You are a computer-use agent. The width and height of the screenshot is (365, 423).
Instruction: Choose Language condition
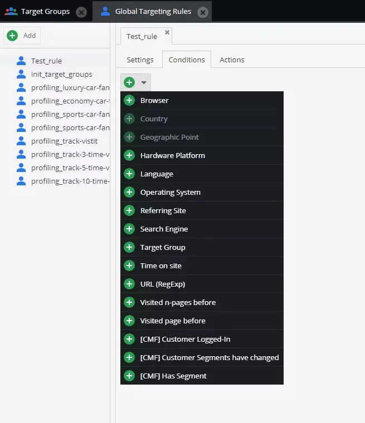202,174
